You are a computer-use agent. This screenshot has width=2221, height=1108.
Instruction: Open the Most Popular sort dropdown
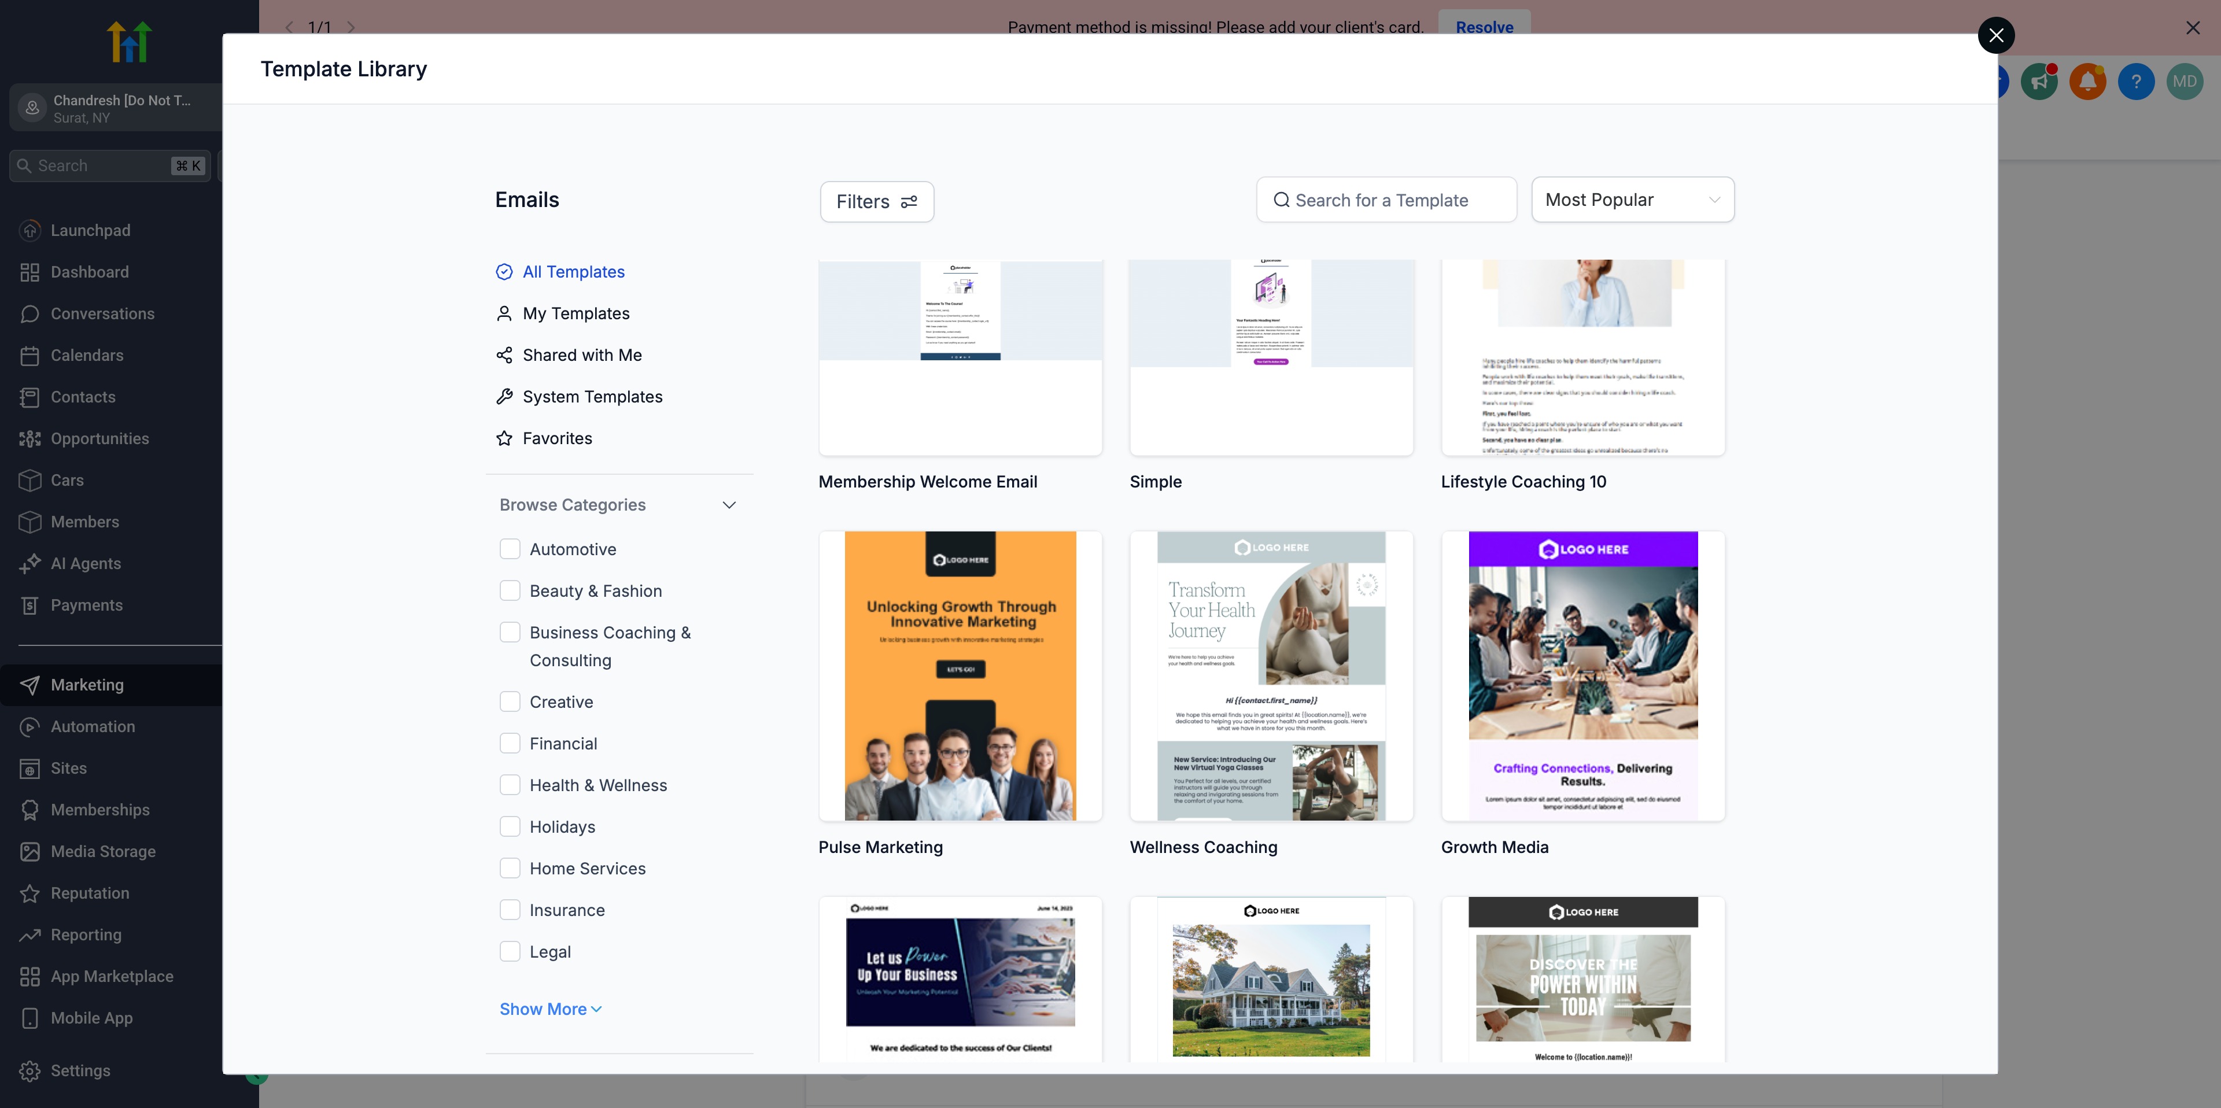coord(1632,200)
